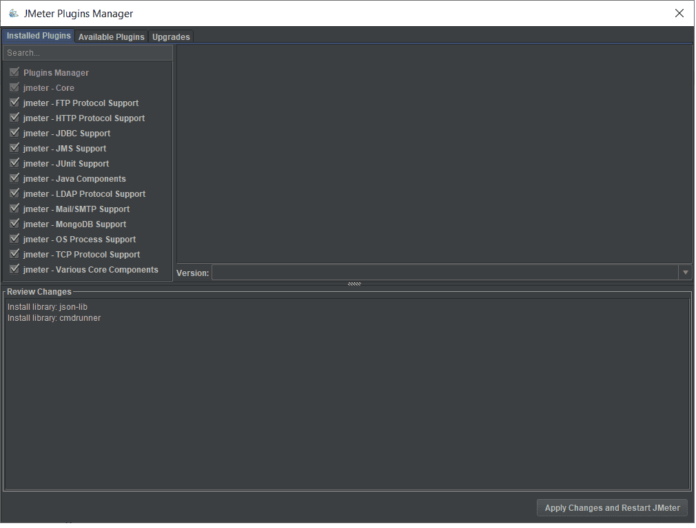The image size is (696, 528).
Task: Select the jmeter - LDAP Protocol Support row
Action: 84,193
